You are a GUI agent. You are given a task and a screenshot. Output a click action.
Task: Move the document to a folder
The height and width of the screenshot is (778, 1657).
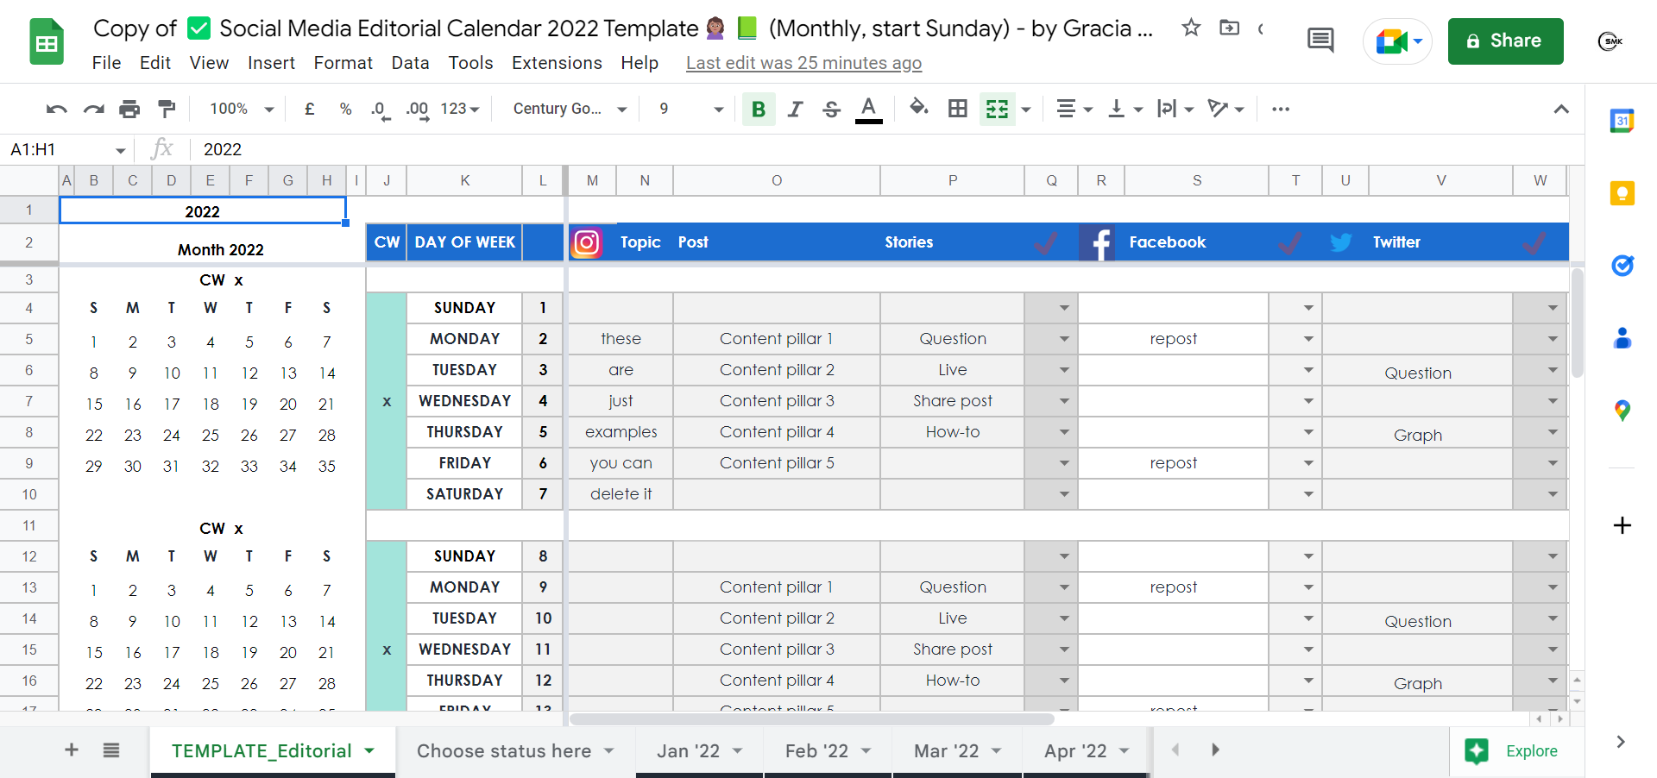(1229, 28)
